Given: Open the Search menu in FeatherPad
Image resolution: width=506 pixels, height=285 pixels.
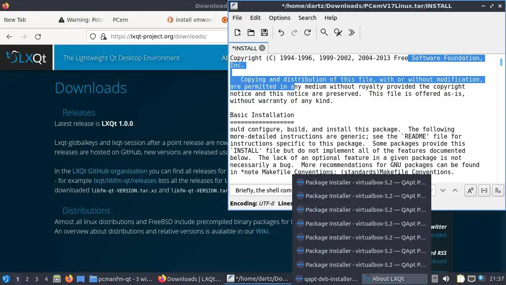Looking at the screenshot, I should click(307, 18).
